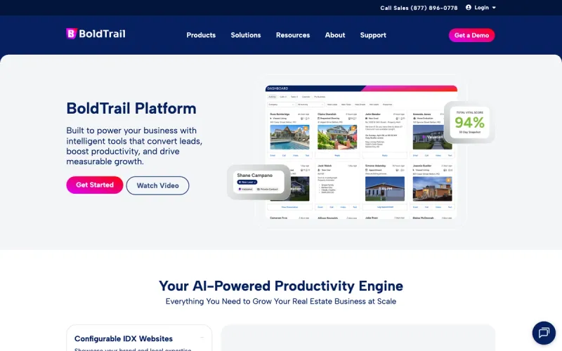Click the Get a Demo button
The width and height of the screenshot is (562, 351).
(x=471, y=35)
